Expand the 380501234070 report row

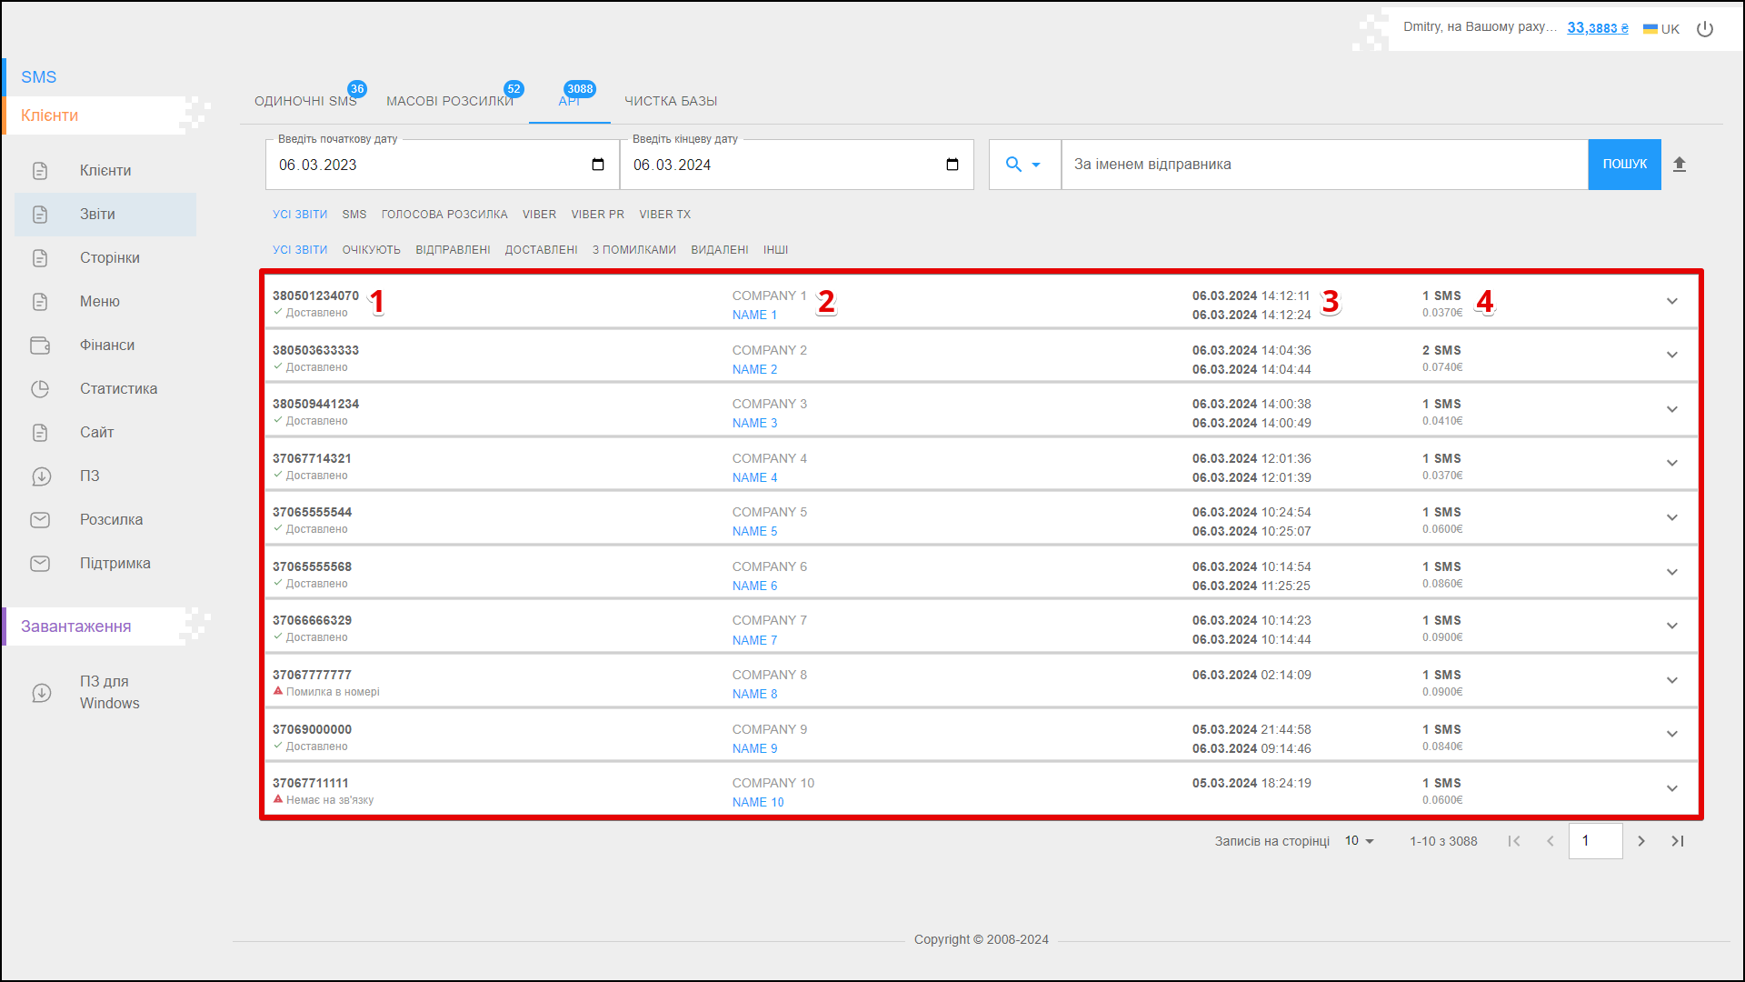click(1672, 301)
